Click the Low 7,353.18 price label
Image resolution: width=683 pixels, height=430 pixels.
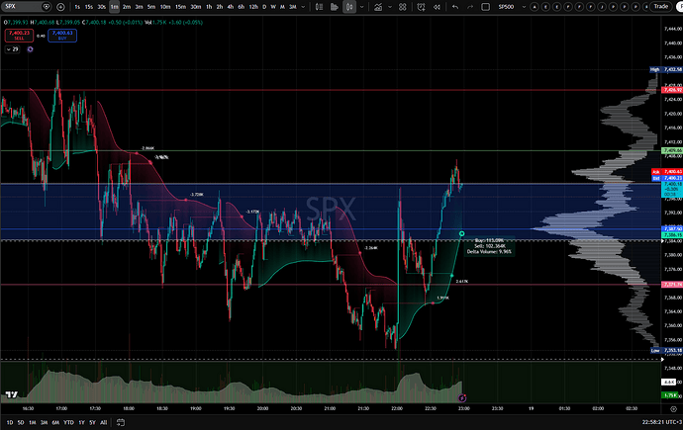666,350
